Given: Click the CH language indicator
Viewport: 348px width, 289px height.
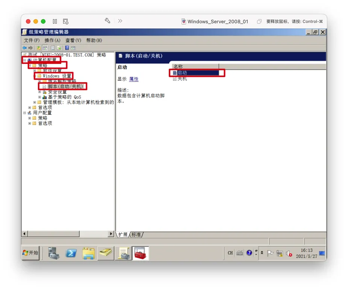Looking at the screenshot, I should [x=230, y=253].
